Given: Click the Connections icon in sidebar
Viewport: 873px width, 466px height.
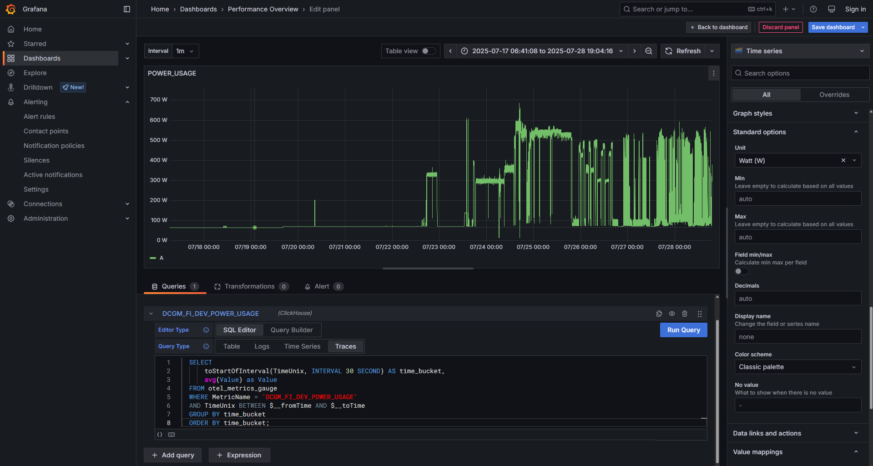Looking at the screenshot, I should (11, 204).
